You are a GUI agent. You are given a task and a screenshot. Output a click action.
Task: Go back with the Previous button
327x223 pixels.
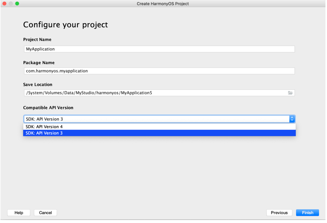point(279,213)
